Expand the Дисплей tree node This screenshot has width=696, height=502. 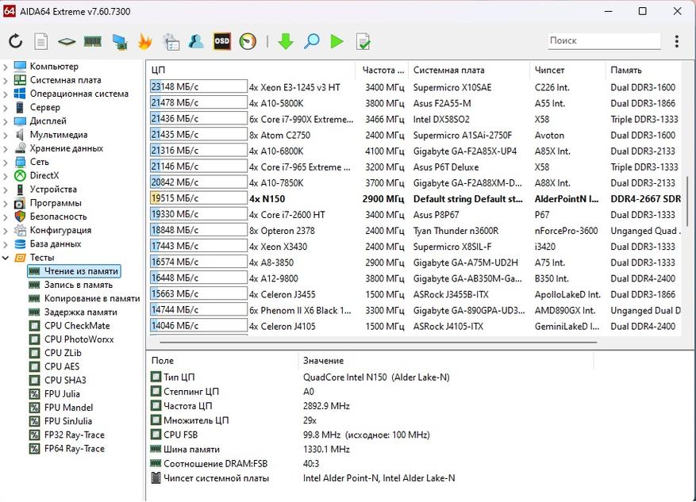tap(6, 121)
